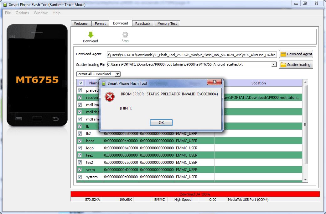Switch to the Format tab

101,24
